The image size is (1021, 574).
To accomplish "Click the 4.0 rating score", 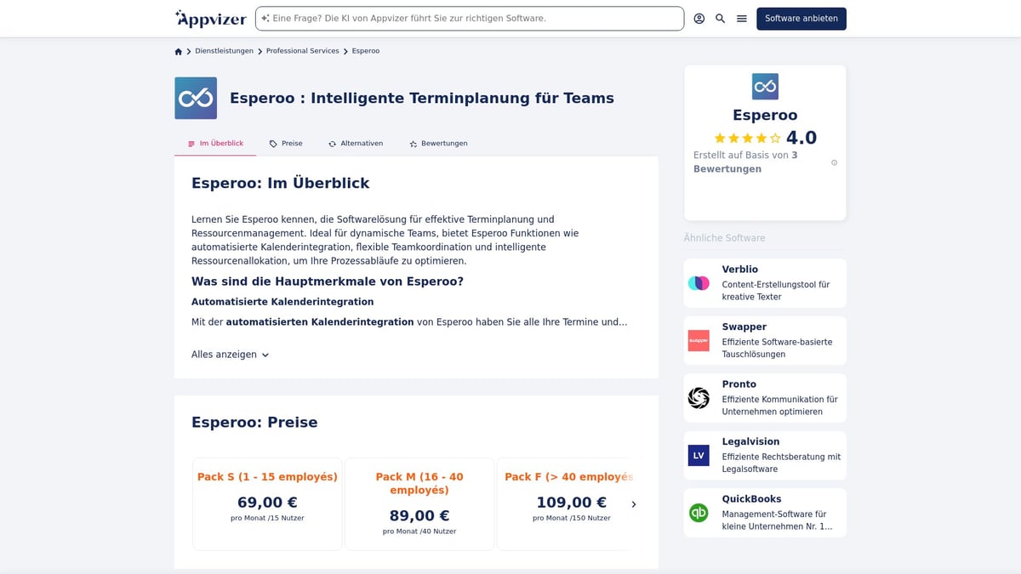I will point(801,138).
